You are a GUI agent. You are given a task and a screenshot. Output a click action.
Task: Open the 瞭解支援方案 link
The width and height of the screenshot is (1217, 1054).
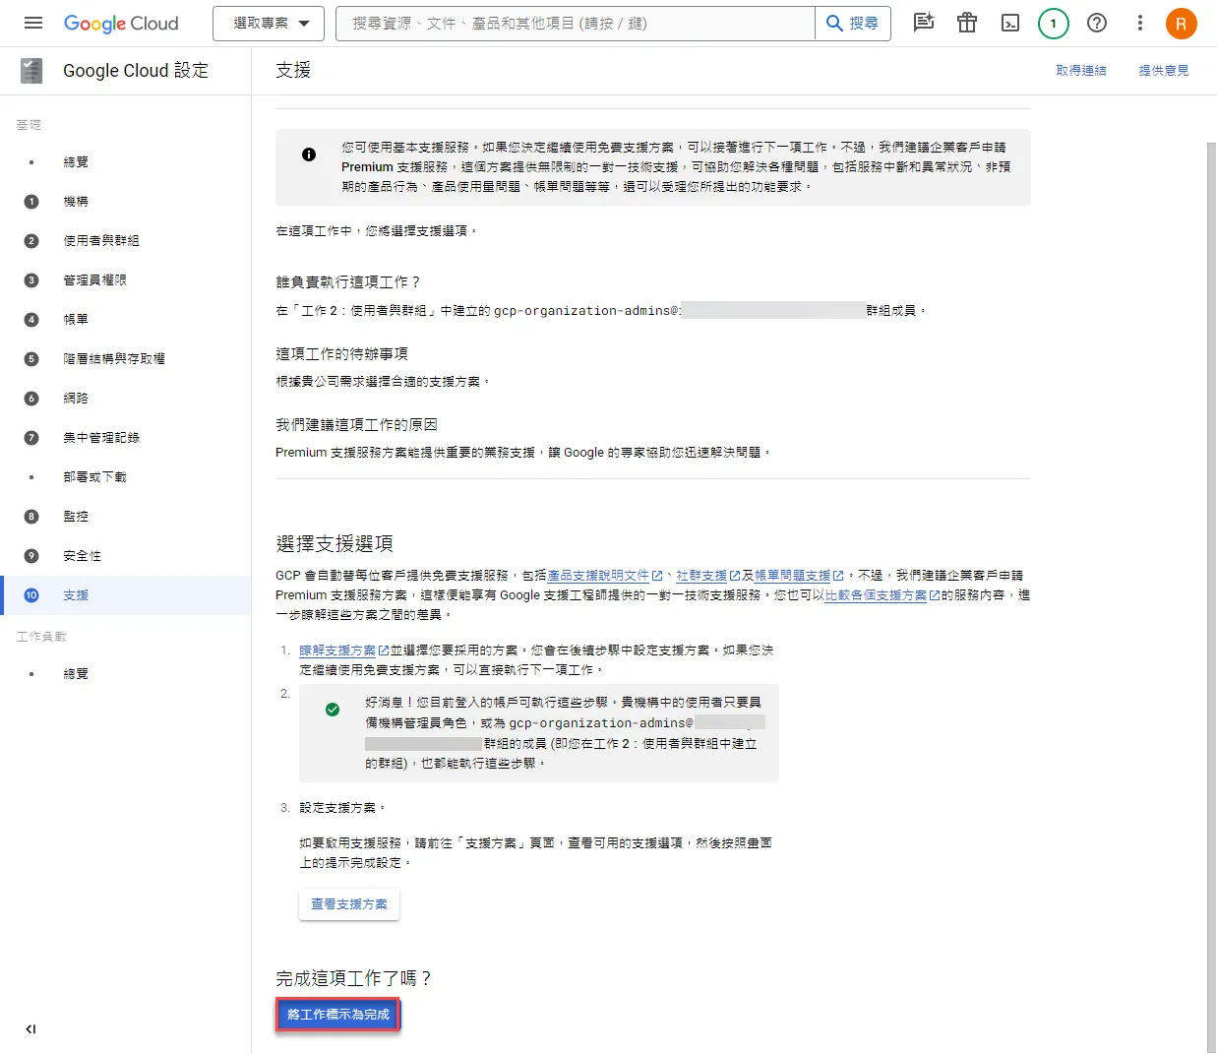click(343, 651)
